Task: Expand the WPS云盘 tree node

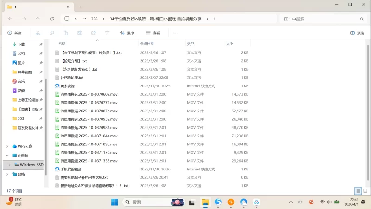Action: coord(7,146)
